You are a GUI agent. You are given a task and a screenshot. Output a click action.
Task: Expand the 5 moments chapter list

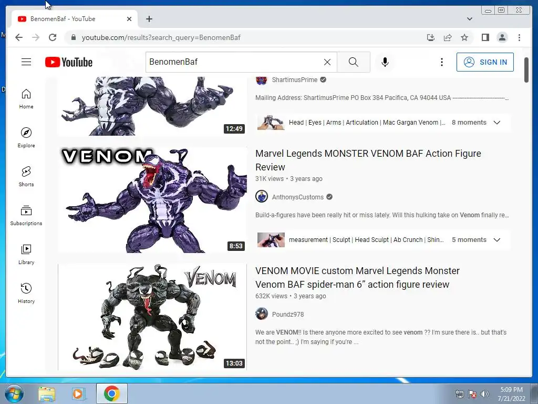point(496,240)
